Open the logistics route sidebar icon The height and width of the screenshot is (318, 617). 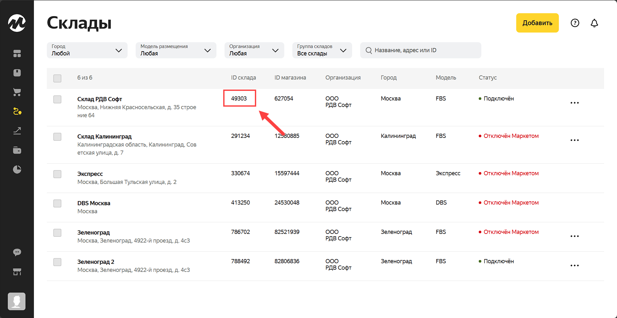pyautogui.click(x=17, y=111)
